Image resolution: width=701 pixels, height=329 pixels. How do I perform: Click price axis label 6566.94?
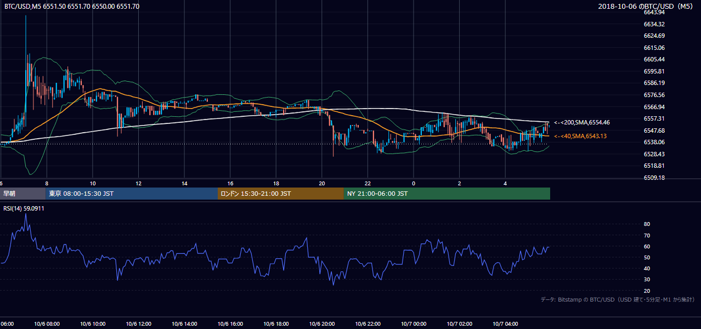(654, 107)
